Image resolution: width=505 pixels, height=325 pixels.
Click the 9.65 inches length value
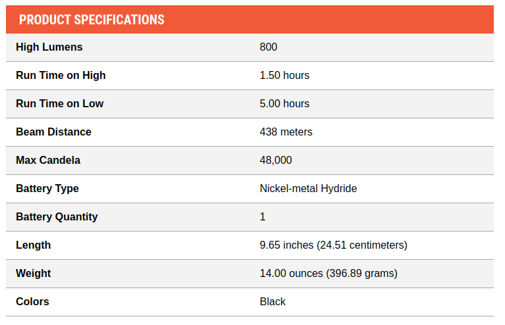334,245
